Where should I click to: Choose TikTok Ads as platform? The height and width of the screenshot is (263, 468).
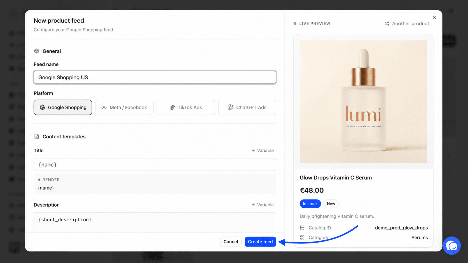tap(186, 107)
